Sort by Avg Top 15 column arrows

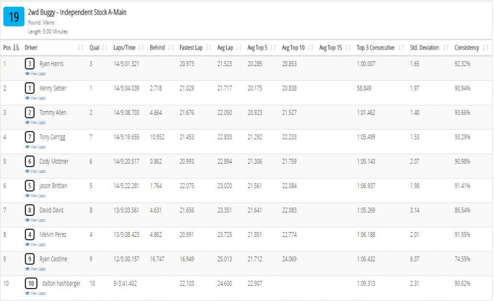click(348, 48)
